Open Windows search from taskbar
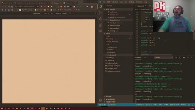The image size is (195, 110). coord(5,108)
